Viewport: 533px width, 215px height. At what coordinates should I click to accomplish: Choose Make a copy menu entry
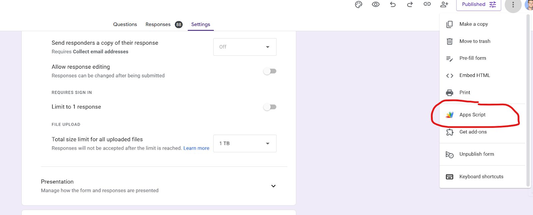point(473,24)
